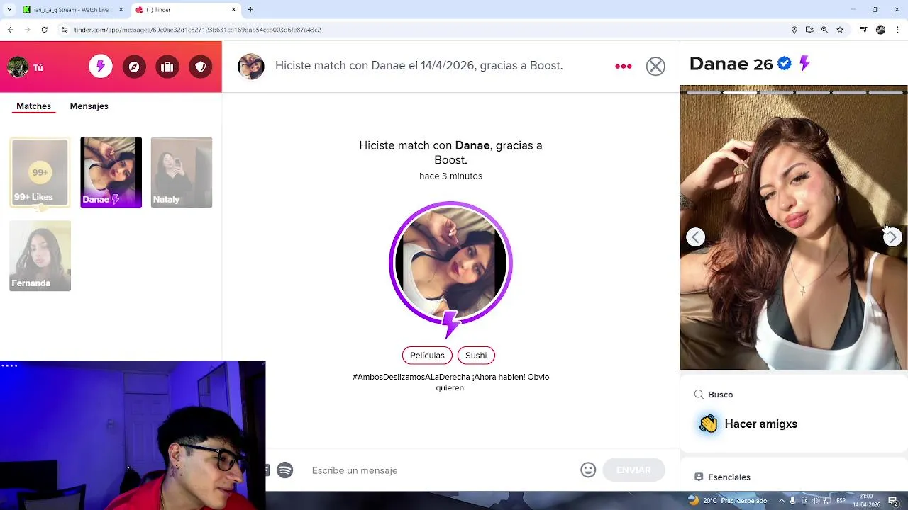Show previous profile photo arrow

(695, 237)
